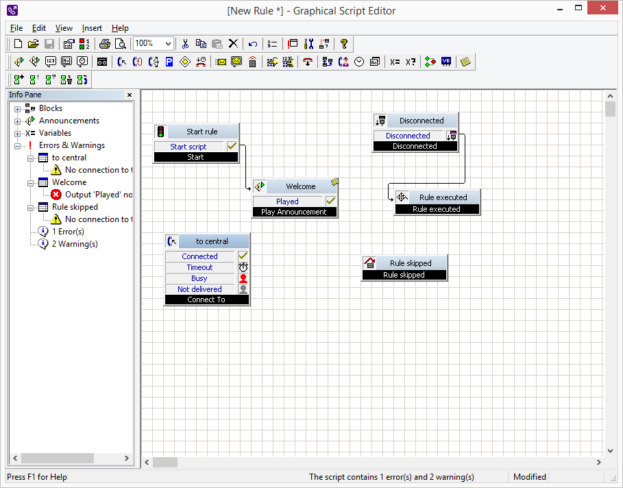623x488 pixels.
Task: Close the Info Pane panel
Action: click(129, 95)
